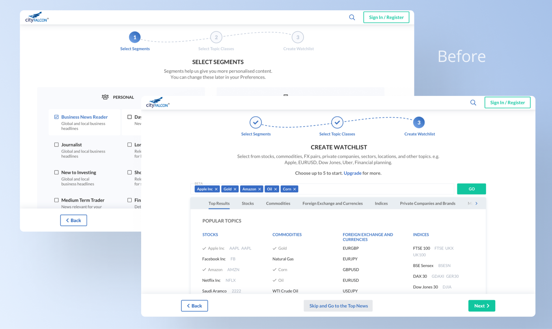Viewport: 552px width, 329px height.
Task: Select Dow Jones 30 index
Action: [x=425, y=287]
